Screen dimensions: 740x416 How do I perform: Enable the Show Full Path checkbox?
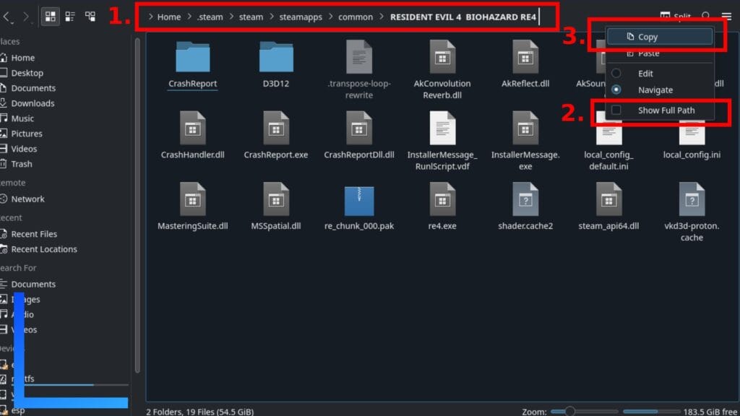616,110
